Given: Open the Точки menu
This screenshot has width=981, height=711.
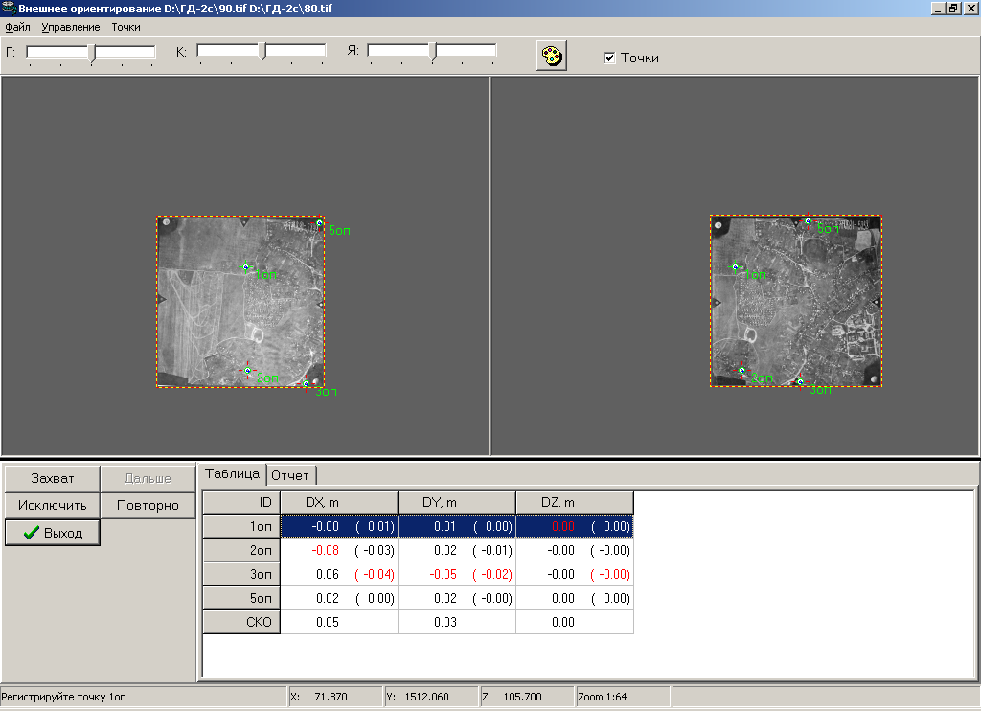Looking at the screenshot, I should [125, 27].
